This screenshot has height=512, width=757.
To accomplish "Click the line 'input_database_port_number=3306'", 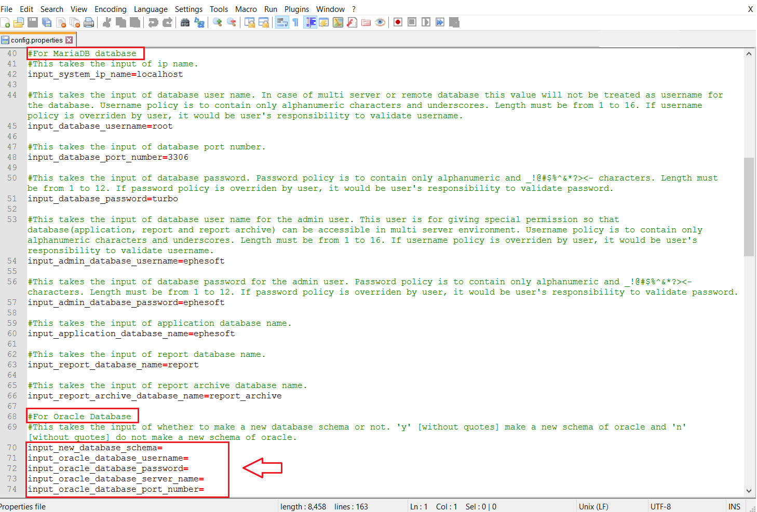I will point(108,157).
